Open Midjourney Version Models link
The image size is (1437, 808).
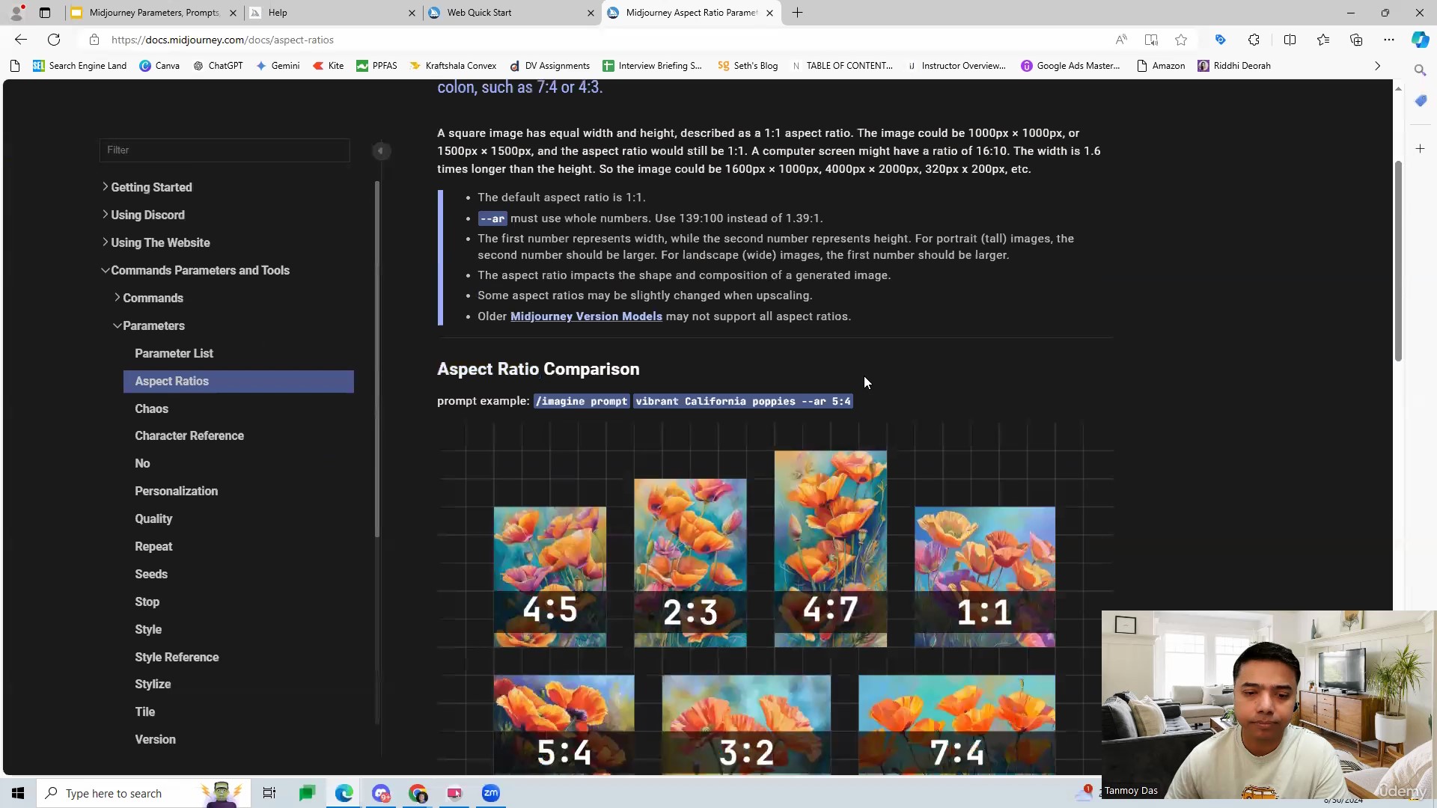(x=586, y=316)
